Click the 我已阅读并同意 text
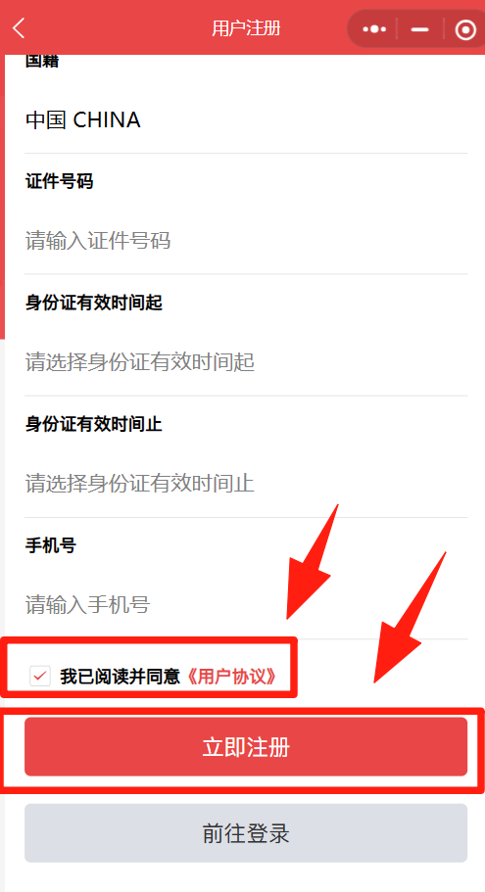This screenshot has width=485, height=892. [121, 677]
